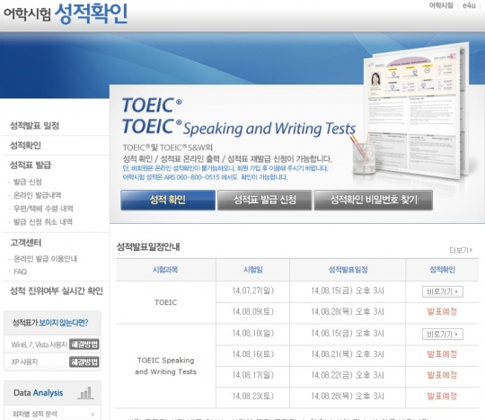The width and height of the screenshot is (485, 420).
Task: Open 성적발표 일정 in the sidebar
Action: [34, 126]
